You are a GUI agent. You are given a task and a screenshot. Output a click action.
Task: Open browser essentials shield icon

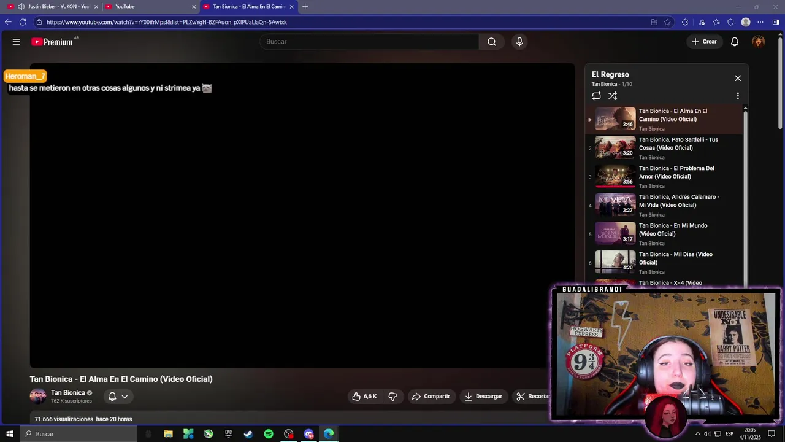click(x=730, y=22)
